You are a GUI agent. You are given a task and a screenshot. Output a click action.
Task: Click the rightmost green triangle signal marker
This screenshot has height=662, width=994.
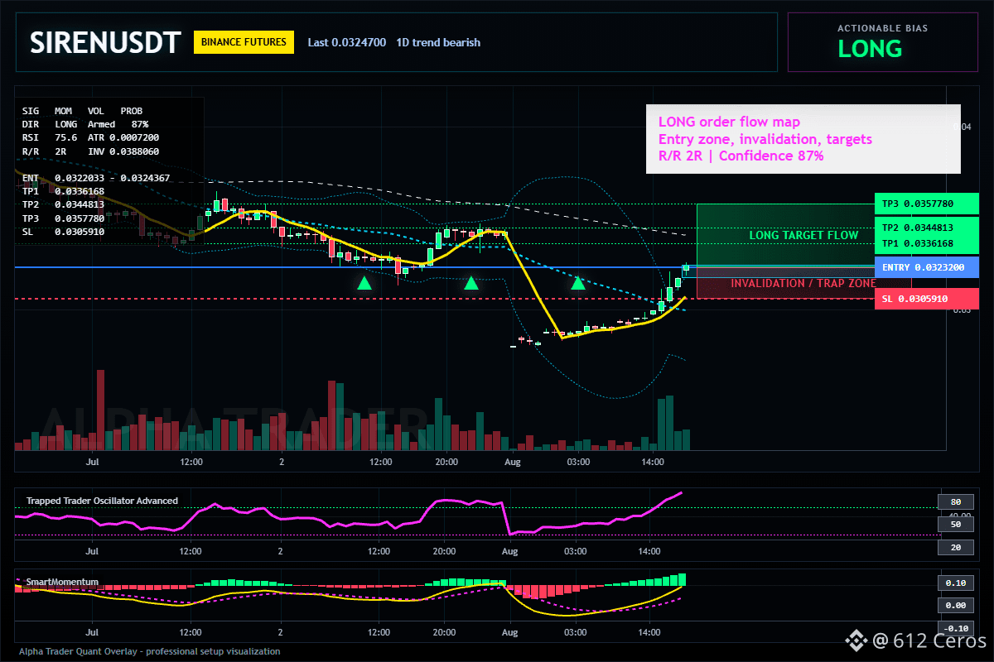pyautogui.click(x=578, y=283)
